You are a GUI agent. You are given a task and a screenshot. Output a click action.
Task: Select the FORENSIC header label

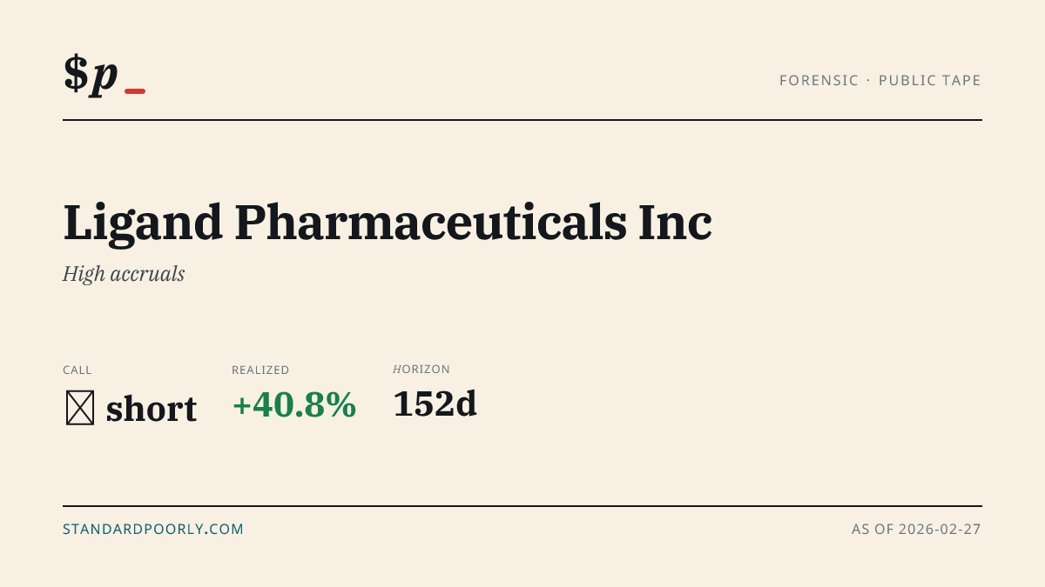pos(819,81)
